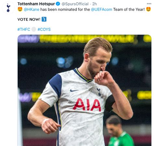Open the Tottenham Hotspur profile avatar

click(x=8, y=8)
